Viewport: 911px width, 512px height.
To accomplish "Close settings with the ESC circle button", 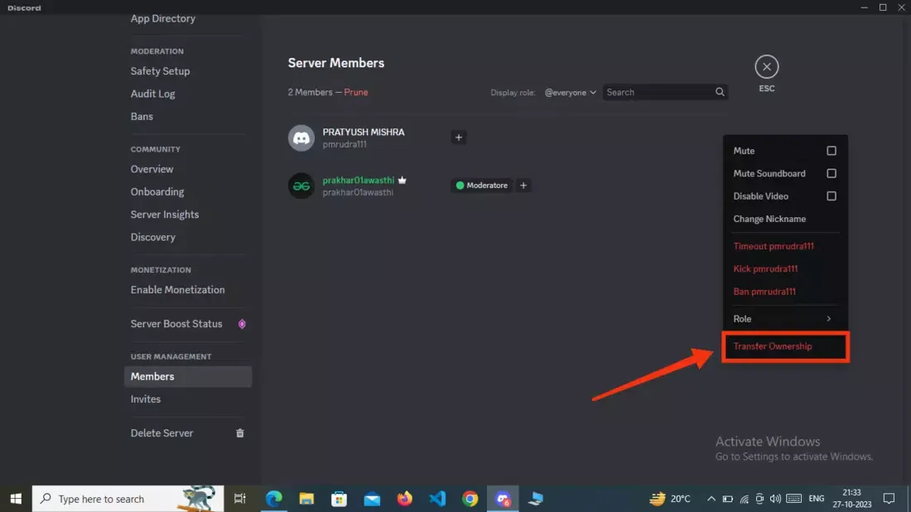I will [x=766, y=67].
